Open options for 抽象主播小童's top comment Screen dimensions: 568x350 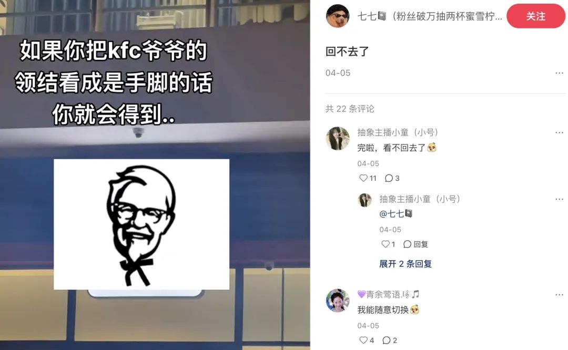559,132
